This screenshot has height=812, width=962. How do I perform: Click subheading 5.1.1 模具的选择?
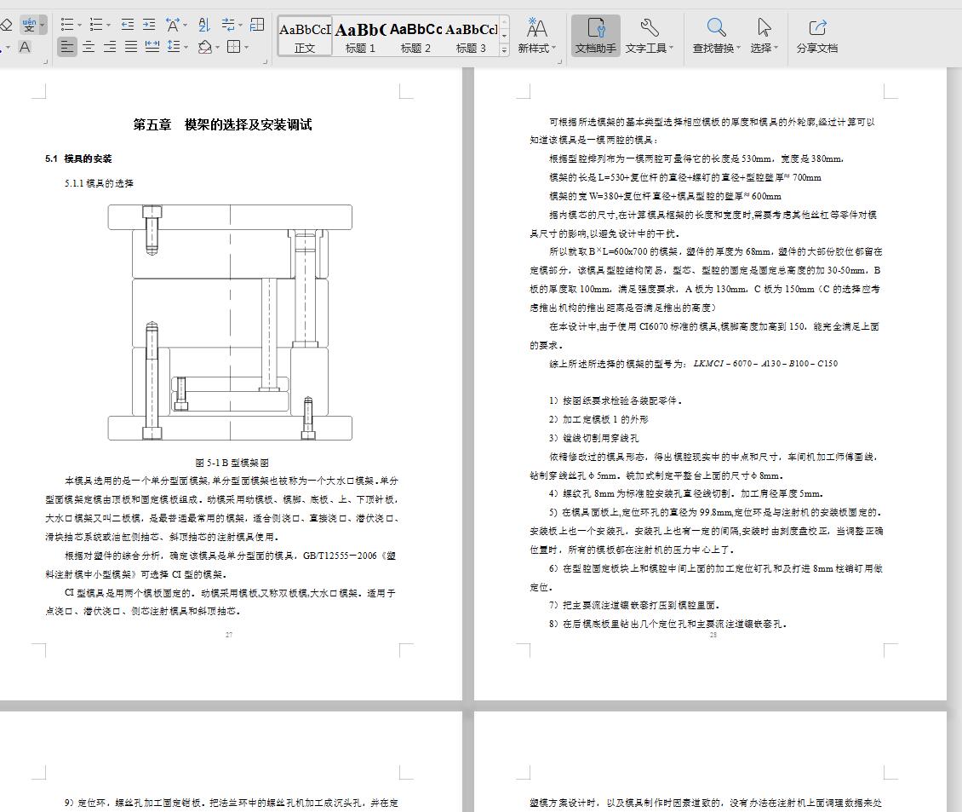[99, 183]
